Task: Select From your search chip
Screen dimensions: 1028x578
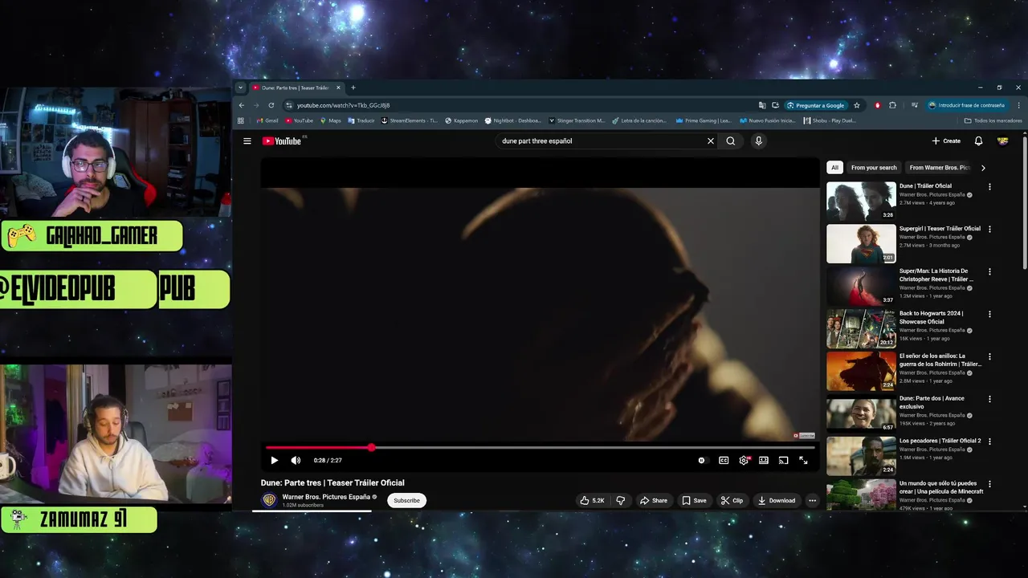Action: click(x=874, y=168)
